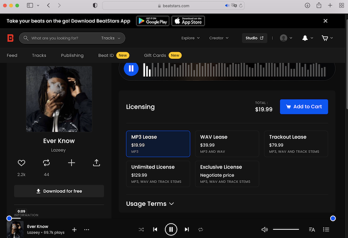Click the Add to Cart button
The width and height of the screenshot is (348, 238).
[x=304, y=107]
